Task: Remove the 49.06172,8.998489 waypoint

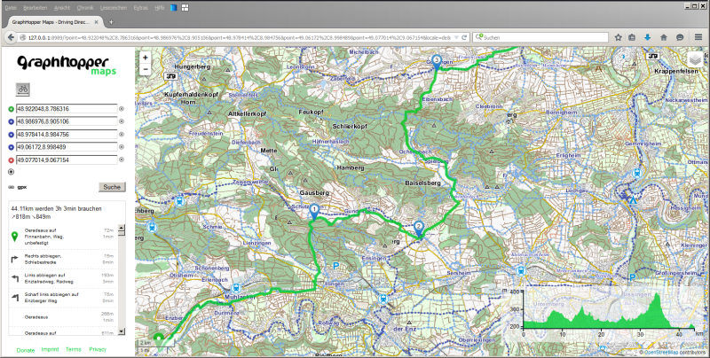Action: 122,147
